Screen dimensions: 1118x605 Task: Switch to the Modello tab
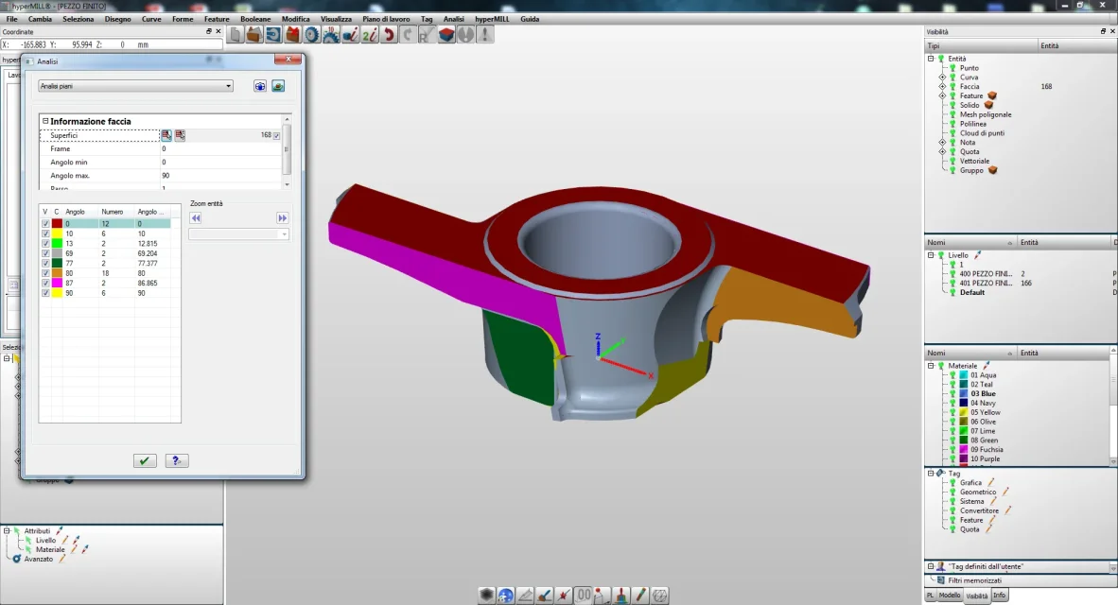tap(950, 596)
